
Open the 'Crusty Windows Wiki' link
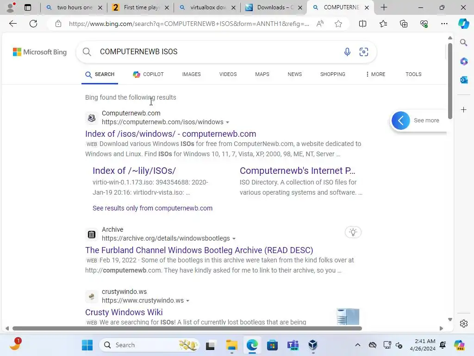124,312
